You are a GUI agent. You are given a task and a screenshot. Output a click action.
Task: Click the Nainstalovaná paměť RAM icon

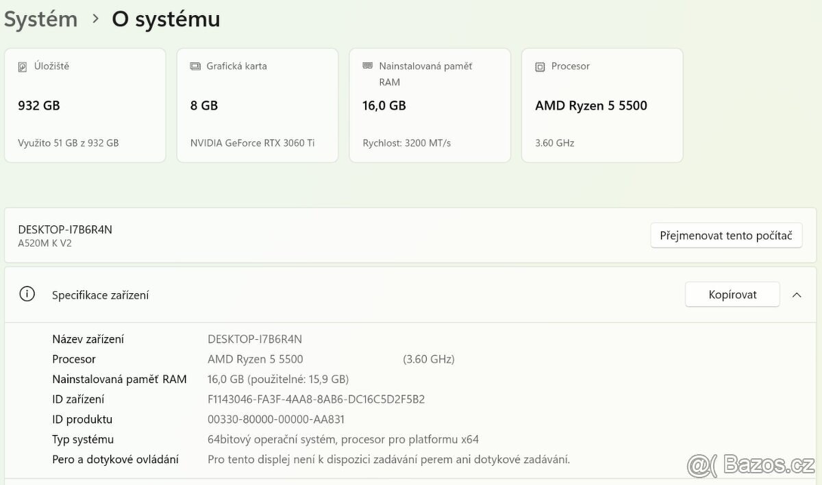[367, 66]
